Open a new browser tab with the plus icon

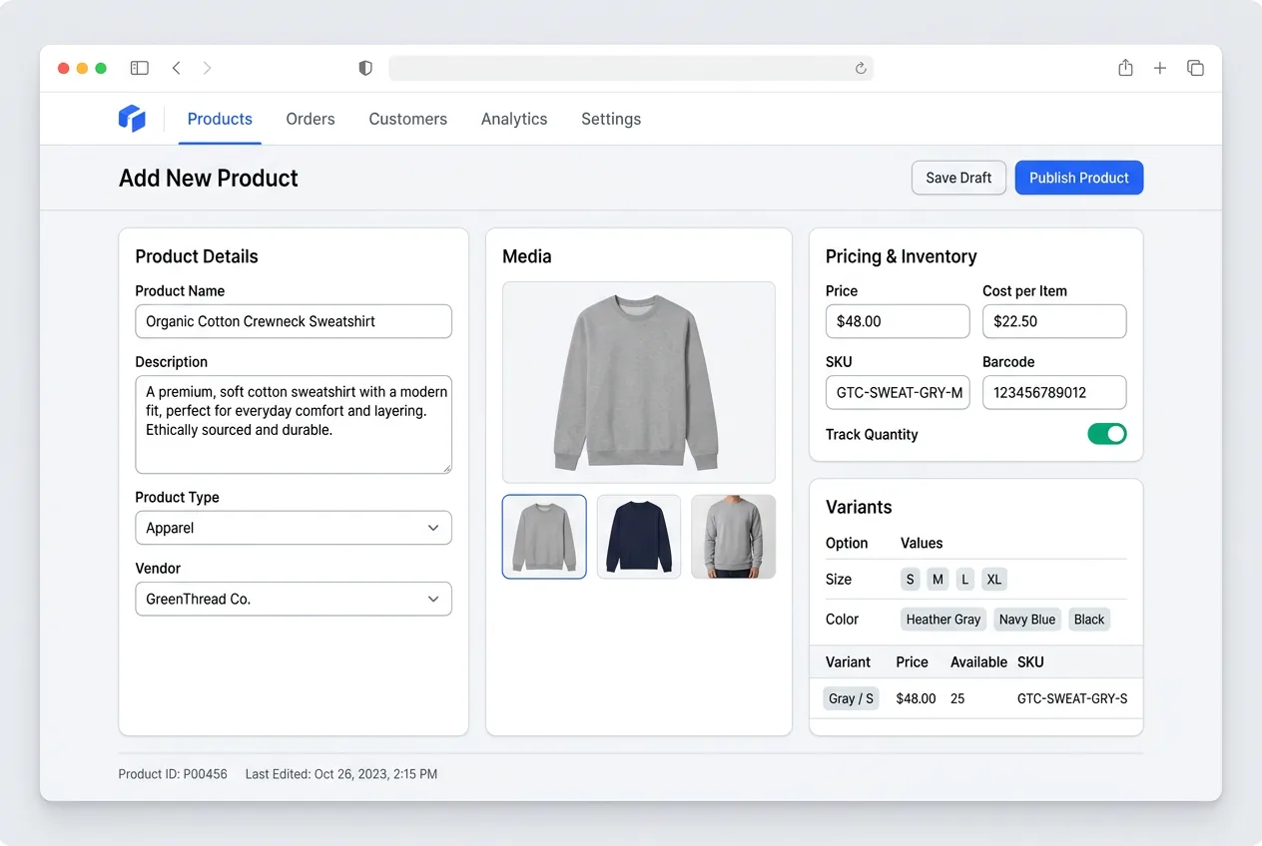(x=1159, y=68)
